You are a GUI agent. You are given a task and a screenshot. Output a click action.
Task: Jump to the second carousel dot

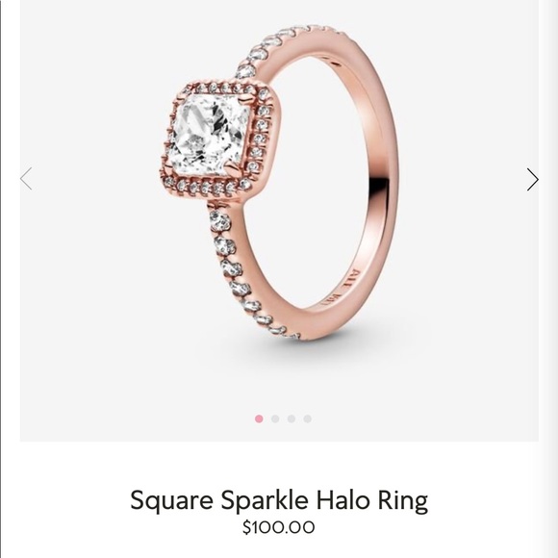click(275, 418)
